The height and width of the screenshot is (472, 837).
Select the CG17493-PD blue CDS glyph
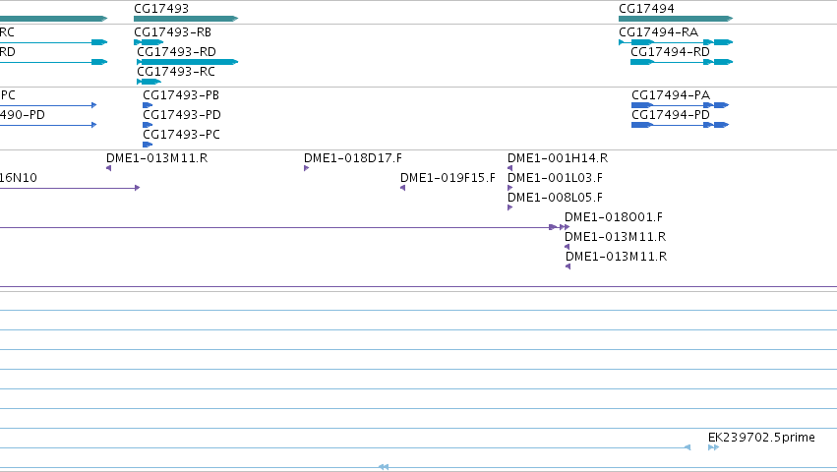pos(148,125)
